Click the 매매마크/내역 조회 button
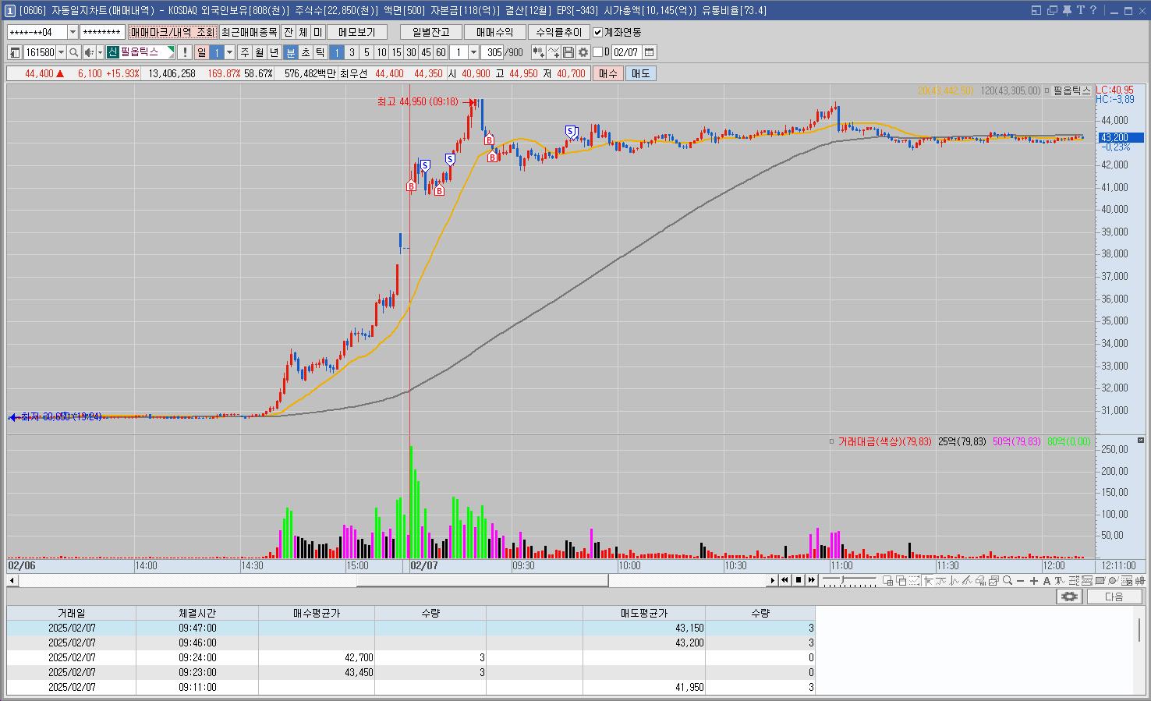1151x701 pixels. coord(172,32)
